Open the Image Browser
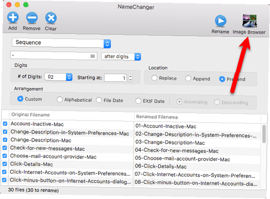The width and height of the screenshot is (270, 199). (249, 21)
